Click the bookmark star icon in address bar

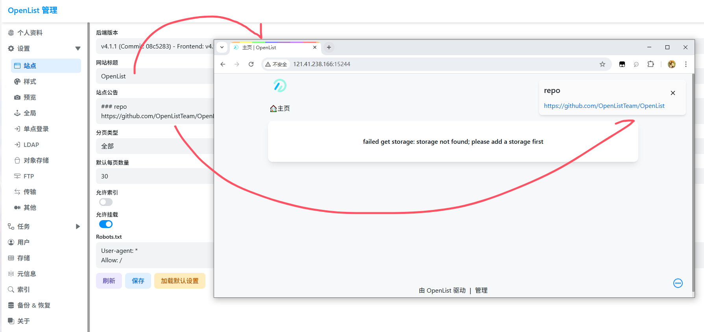click(x=602, y=64)
